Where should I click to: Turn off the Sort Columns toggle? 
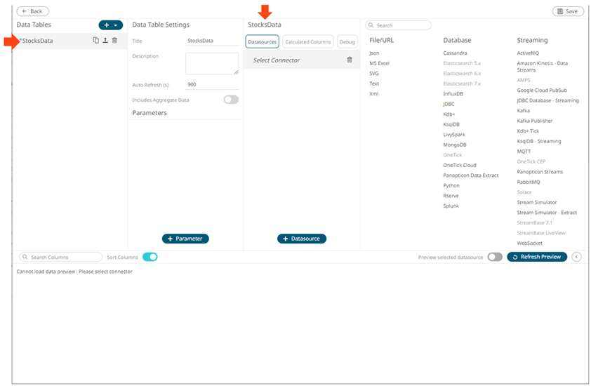[150, 257]
